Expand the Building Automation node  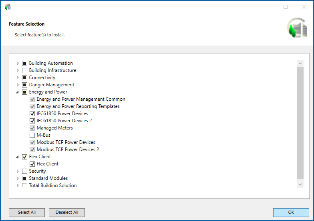coord(18,63)
